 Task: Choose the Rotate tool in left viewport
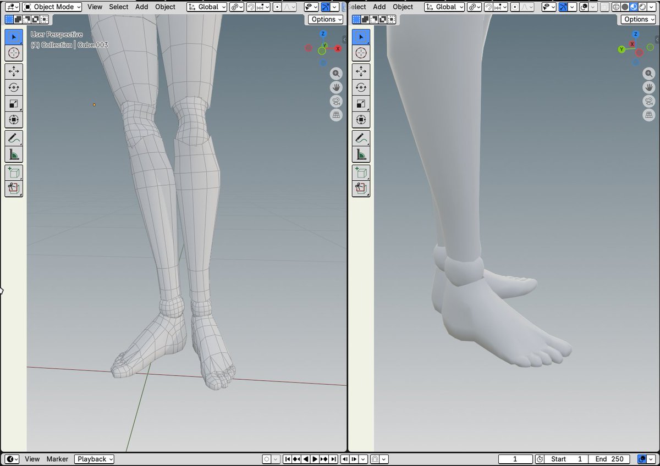click(14, 87)
